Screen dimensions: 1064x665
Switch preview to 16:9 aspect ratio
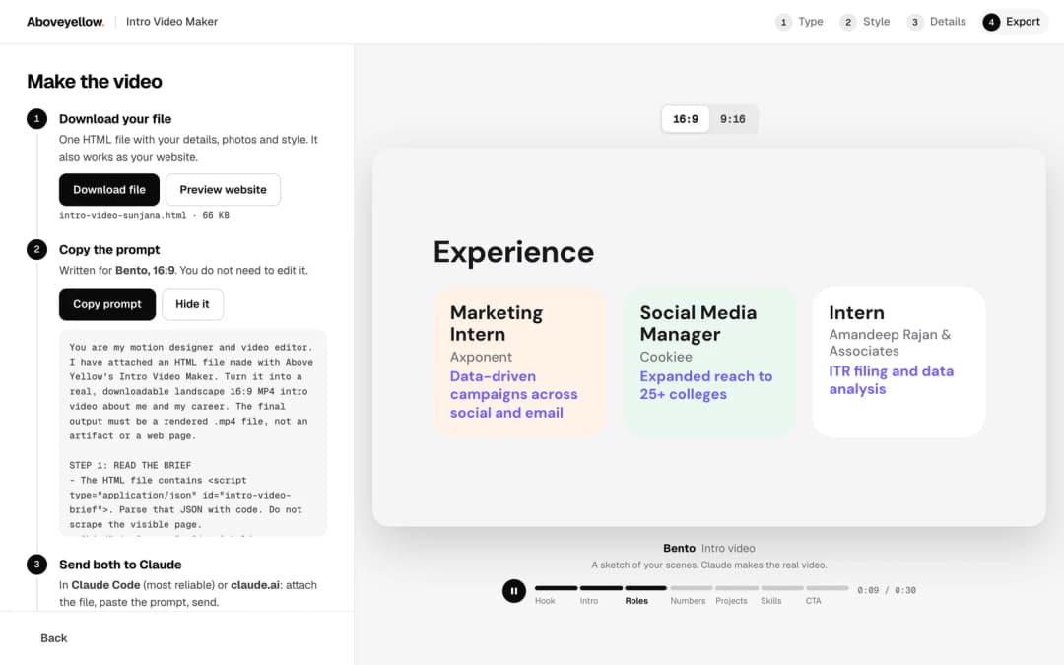tap(686, 119)
